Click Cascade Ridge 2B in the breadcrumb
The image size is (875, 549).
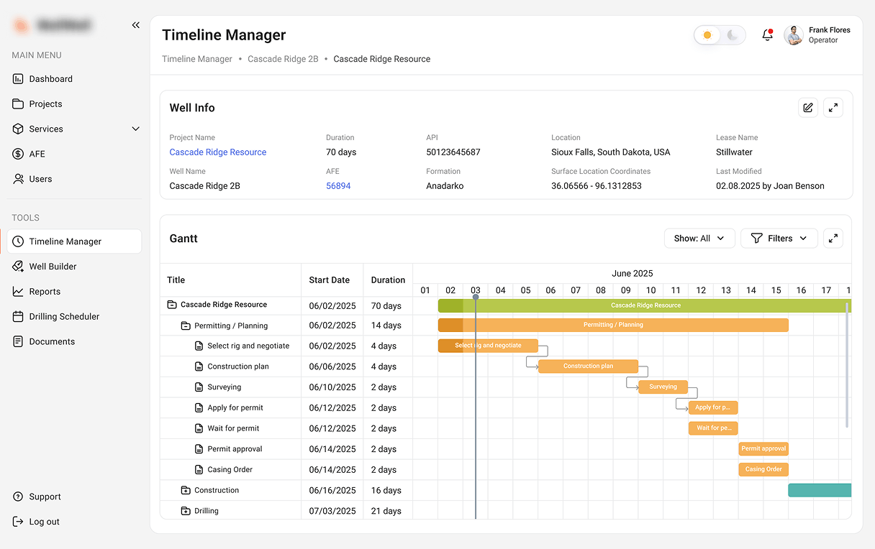pos(283,59)
